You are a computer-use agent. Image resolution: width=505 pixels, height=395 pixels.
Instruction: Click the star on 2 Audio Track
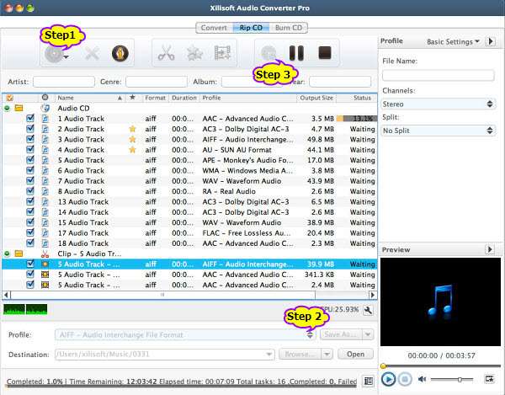[x=132, y=129]
